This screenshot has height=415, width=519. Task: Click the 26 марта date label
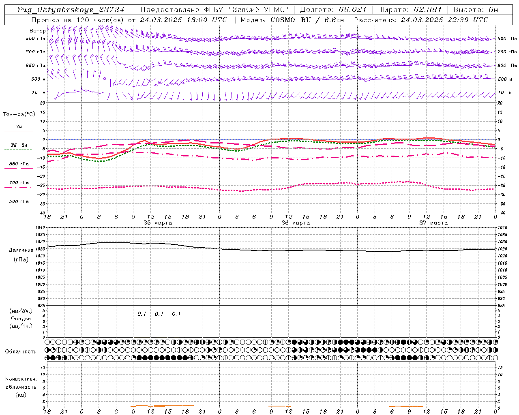[x=296, y=223]
